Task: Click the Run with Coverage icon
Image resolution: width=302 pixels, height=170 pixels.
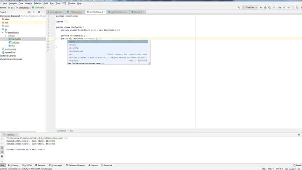Action: (x=269, y=8)
